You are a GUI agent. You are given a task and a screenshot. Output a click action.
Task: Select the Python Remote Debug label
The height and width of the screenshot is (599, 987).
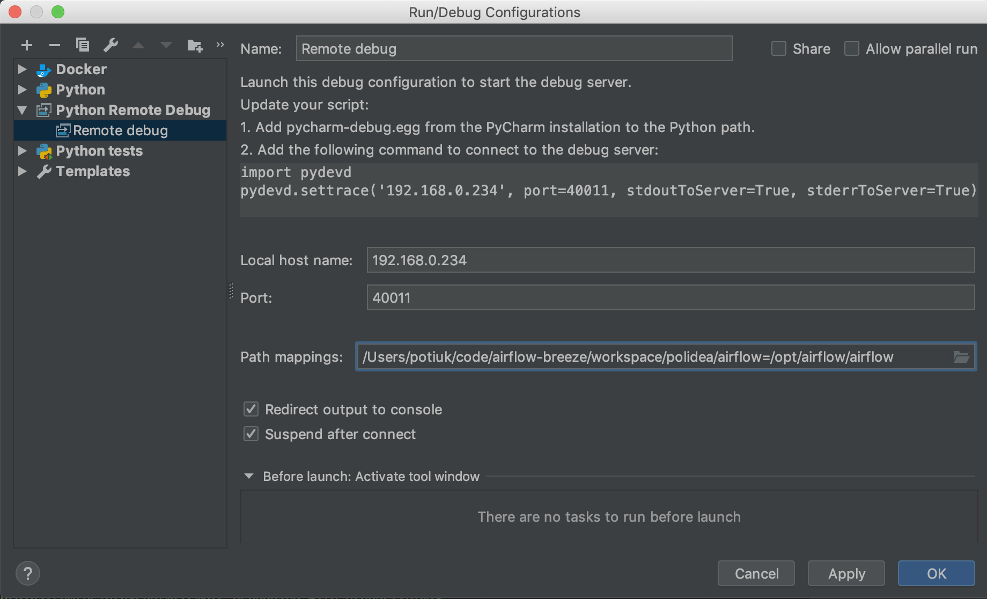pyautogui.click(x=134, y=110)
